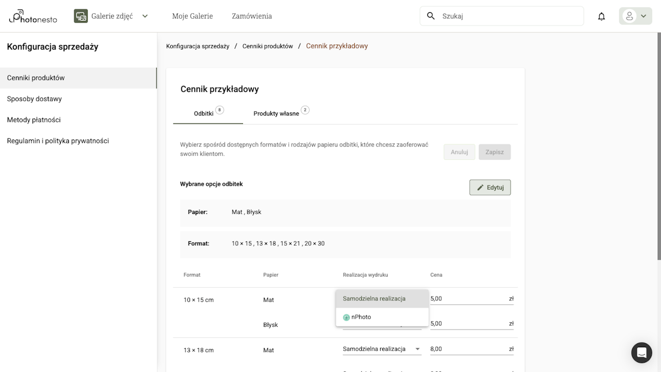Open Moje Galerie from the top menu

[x=192, y=16]
